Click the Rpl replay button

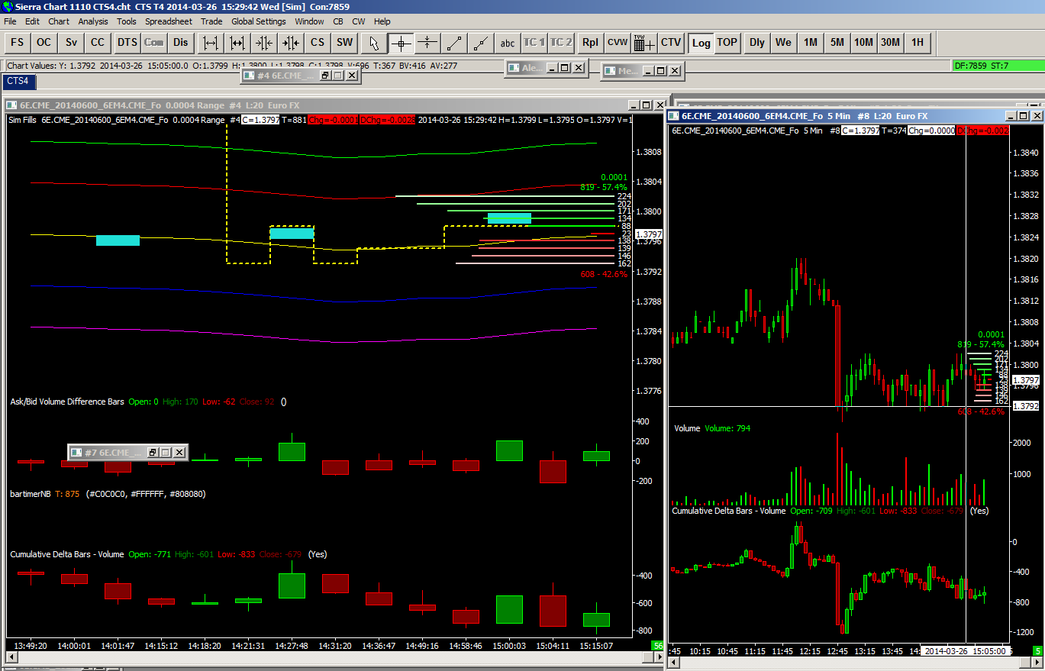590,43
